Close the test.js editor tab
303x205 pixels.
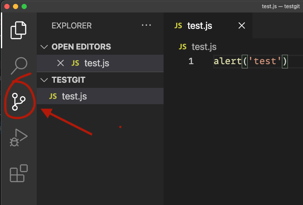click(x=242, y=25)
